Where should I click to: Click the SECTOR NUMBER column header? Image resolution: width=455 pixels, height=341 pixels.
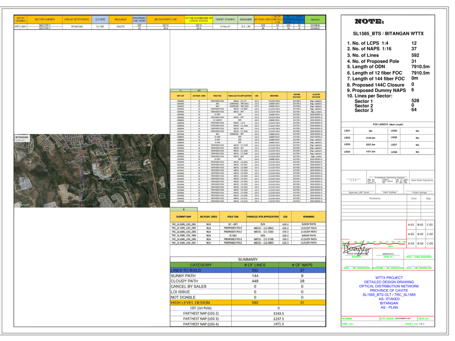[x=45, y=19]
